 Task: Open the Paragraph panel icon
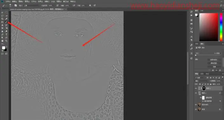coord(191,40)
